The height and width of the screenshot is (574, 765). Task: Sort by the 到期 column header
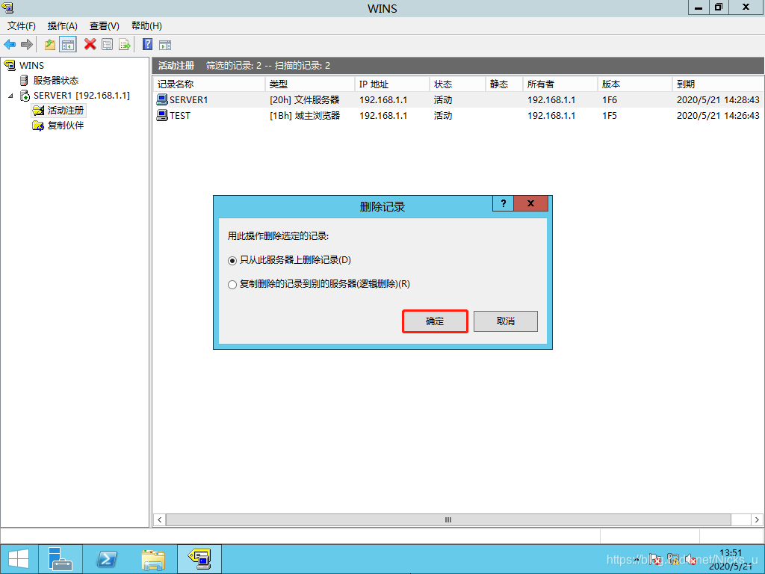pyautogui.click(x=718, y=84)
